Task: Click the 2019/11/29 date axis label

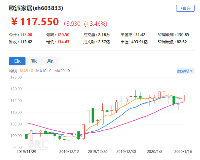Action: click(26, 152)
